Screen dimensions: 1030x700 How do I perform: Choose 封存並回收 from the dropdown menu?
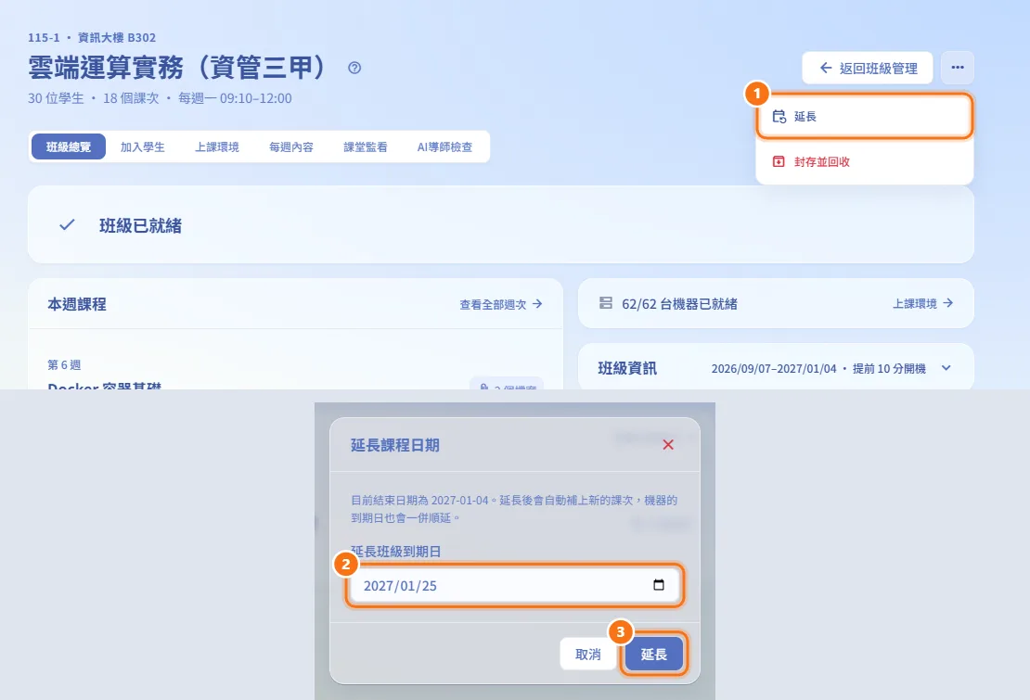point(865,161)
